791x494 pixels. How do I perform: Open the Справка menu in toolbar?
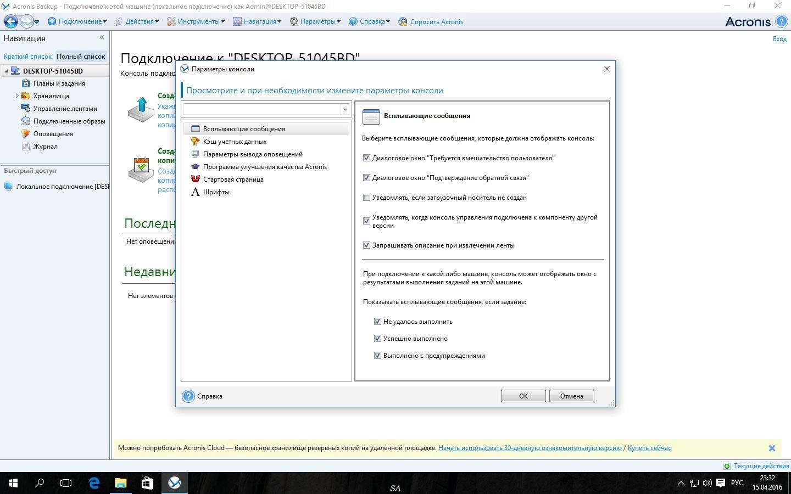[370, 21]
